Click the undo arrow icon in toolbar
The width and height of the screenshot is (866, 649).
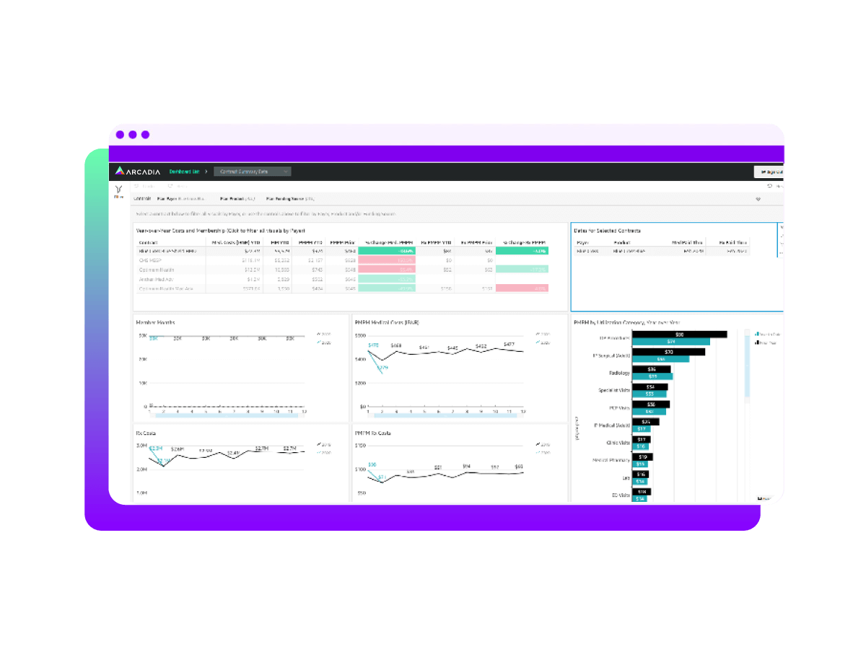click(136, 186)
